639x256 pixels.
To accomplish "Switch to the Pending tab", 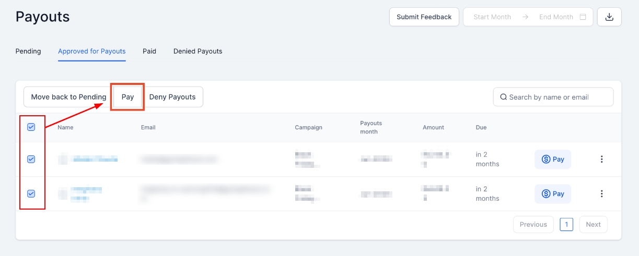I will click(x=28, y=51).
